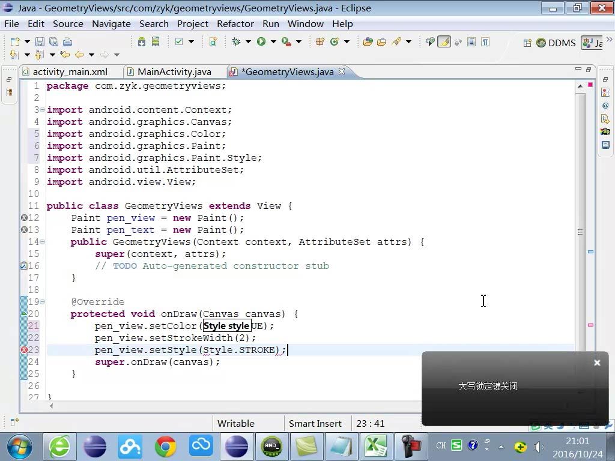Close the caps lock notification popup
The width and height of the screenshot is (615, 461).
[597, 363]
